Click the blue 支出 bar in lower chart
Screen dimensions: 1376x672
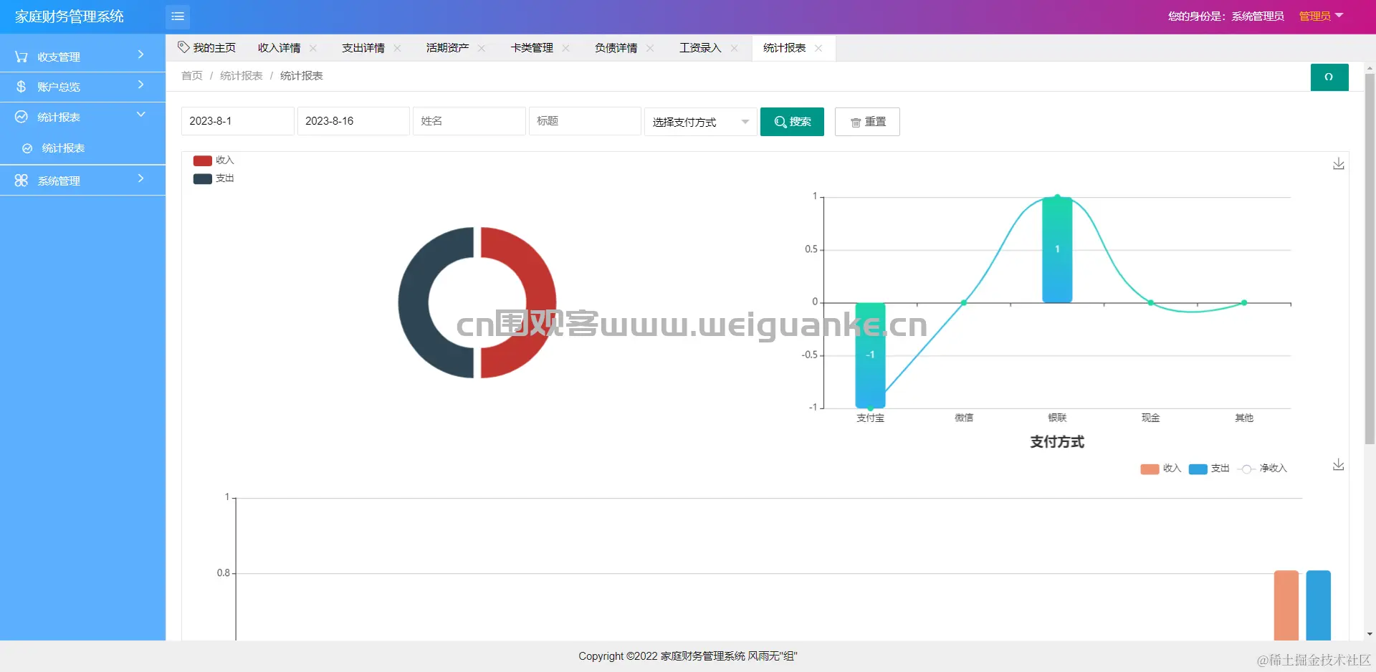[x=1319, y=605]
